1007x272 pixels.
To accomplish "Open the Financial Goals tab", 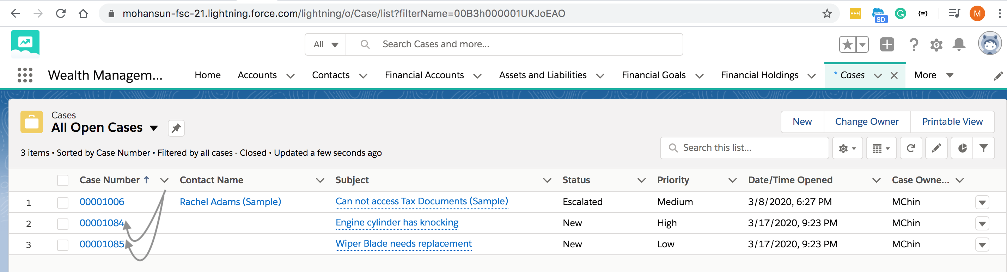I will [654, 75].
